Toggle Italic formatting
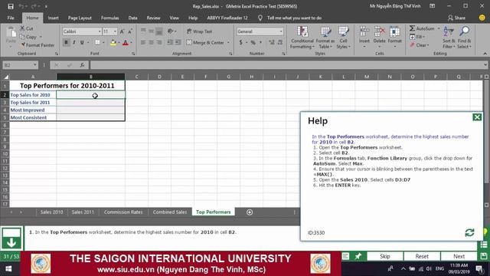Image resolution: width=490 pixels, height=276 pixels. (74, 42)
